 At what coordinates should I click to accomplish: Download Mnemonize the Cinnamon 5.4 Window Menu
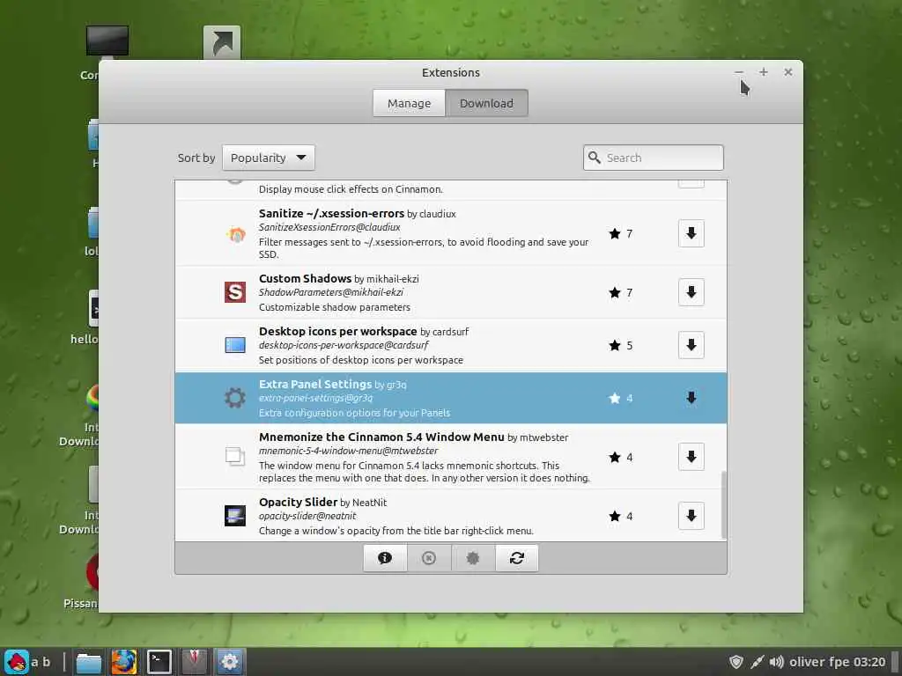coord(691,457)
